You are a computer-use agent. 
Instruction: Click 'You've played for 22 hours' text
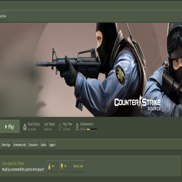[13, 163]
